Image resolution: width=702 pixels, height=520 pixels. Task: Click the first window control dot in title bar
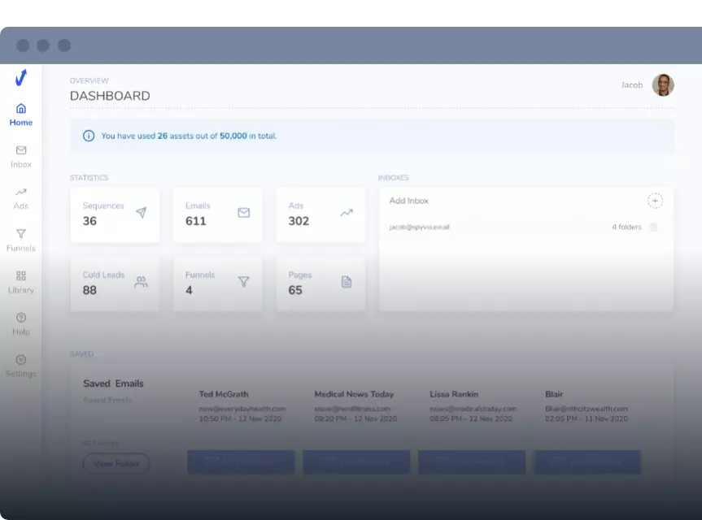23,45
